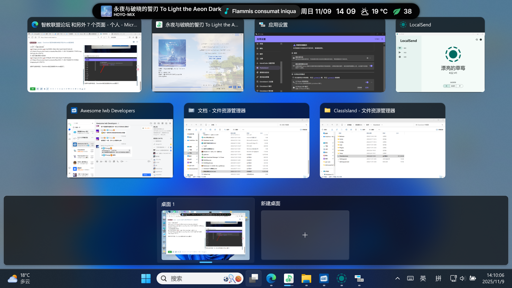Click the volume icon in system tray

(462, 279)
